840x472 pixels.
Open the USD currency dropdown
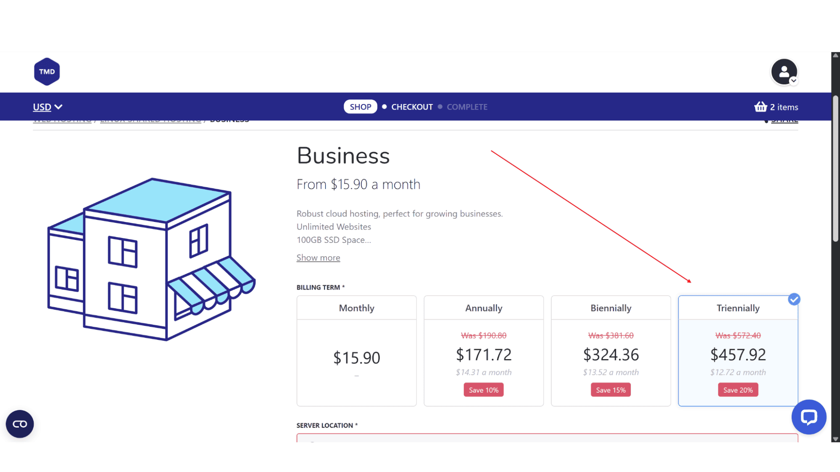click(x=47, y=107)
